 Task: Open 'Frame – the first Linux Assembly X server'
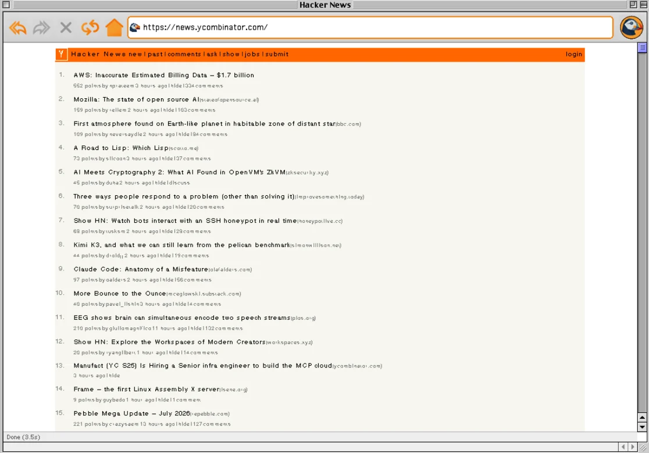147,389
